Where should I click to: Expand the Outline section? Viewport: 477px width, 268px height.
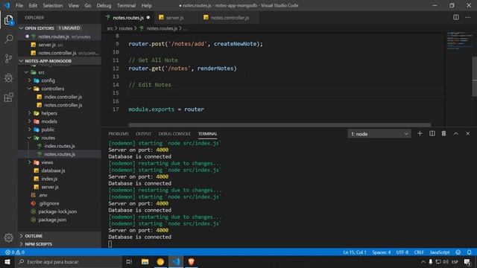60,236
